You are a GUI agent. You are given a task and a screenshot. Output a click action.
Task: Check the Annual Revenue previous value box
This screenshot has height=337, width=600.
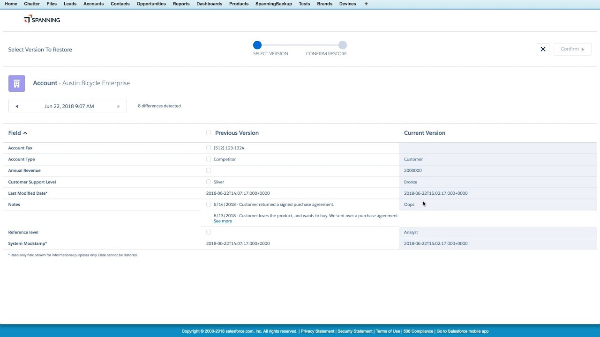209,170
